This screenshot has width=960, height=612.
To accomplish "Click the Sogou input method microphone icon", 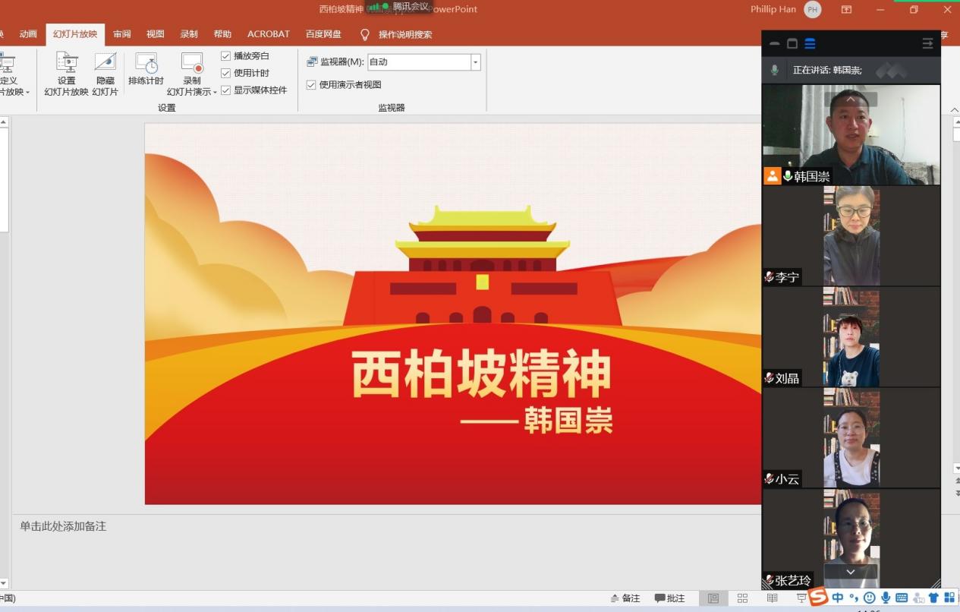I will click(885, 598).
